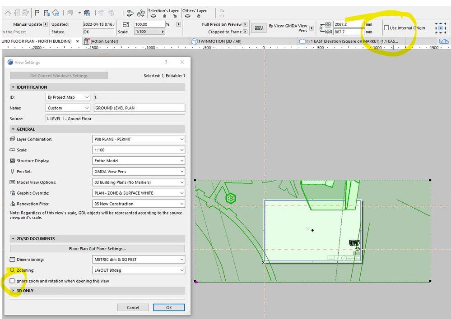Click the flag icon in the toolbar

(37, 13)
